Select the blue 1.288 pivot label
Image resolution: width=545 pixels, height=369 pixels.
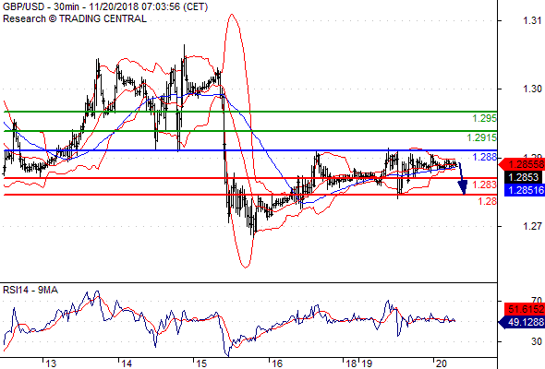point(484,157)
